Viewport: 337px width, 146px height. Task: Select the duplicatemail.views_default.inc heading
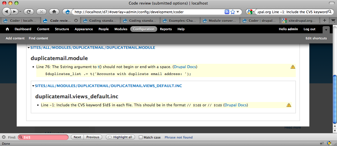(77, 97)
